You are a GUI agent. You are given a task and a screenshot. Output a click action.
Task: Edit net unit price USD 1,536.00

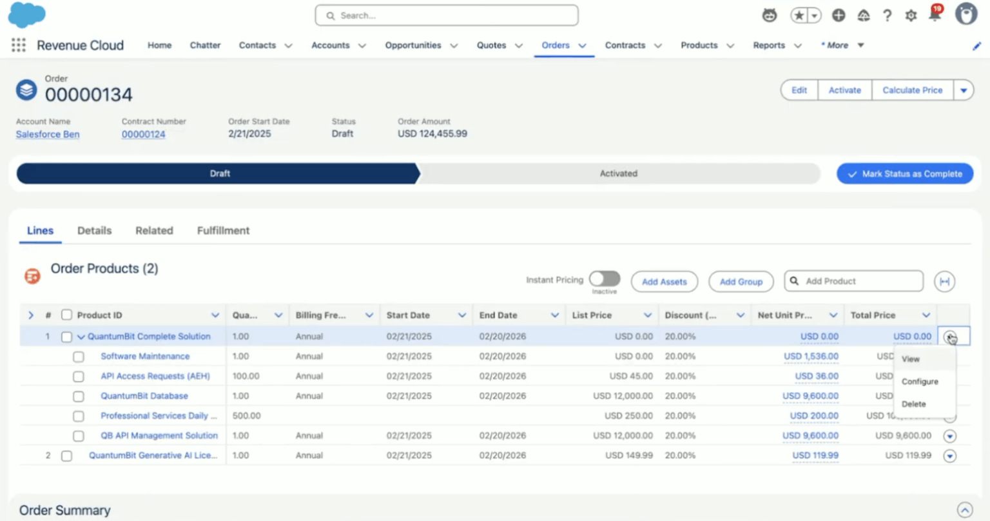tap(811, 357)
